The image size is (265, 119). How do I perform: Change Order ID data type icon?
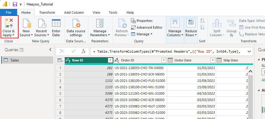(117, 61)
